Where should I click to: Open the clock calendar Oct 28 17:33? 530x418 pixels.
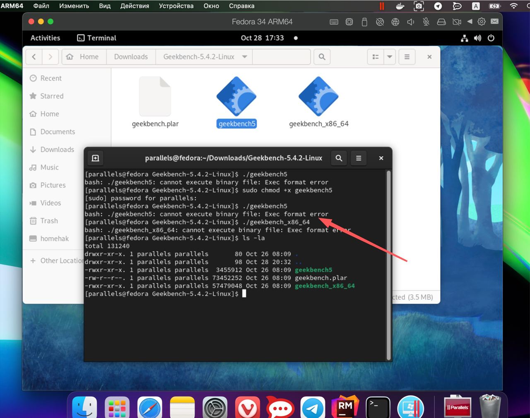(263, 38)
